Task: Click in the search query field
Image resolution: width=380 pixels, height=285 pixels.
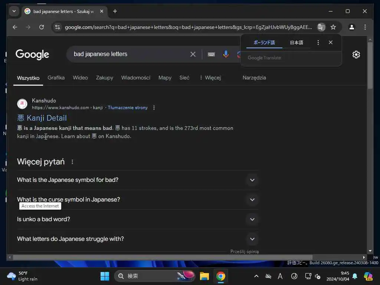Action: pos(128,54)
